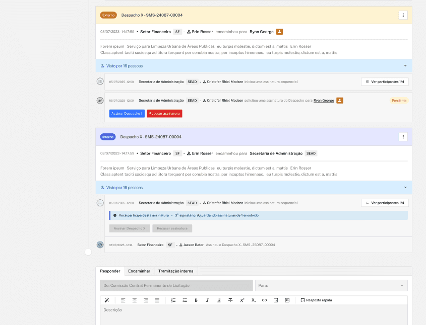The image size is (426, 325).
Task: Click the disabled Assinar Despacho X button
Action: [130, 228]
